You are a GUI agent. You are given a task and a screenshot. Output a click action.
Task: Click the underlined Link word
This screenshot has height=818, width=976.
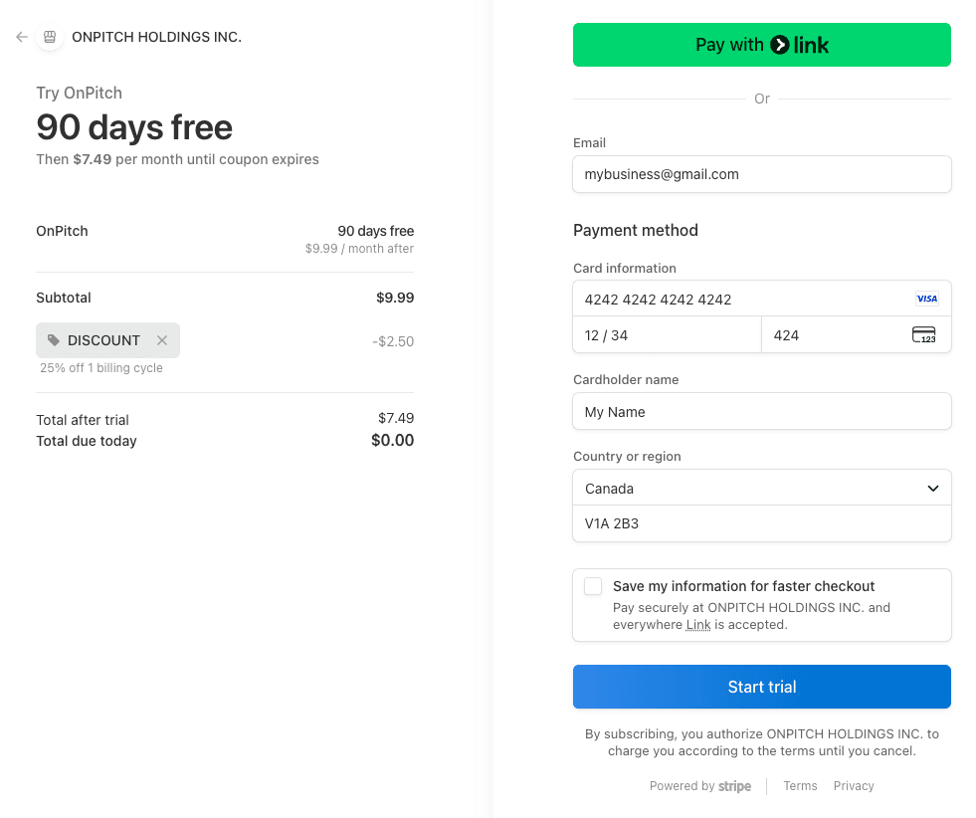[698, 625]
